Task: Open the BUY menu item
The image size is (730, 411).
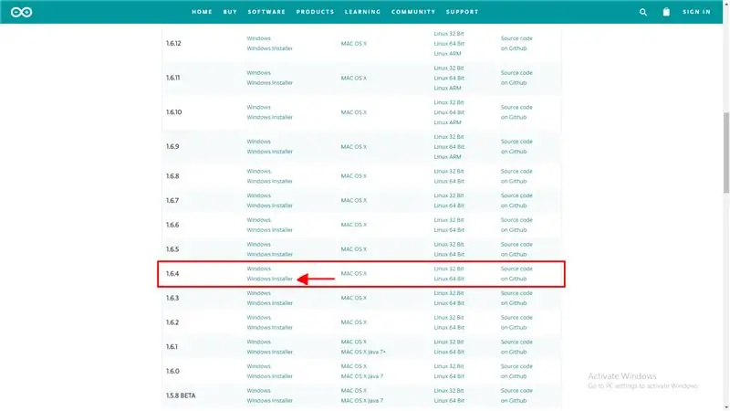Action: (x=230, y=12)
